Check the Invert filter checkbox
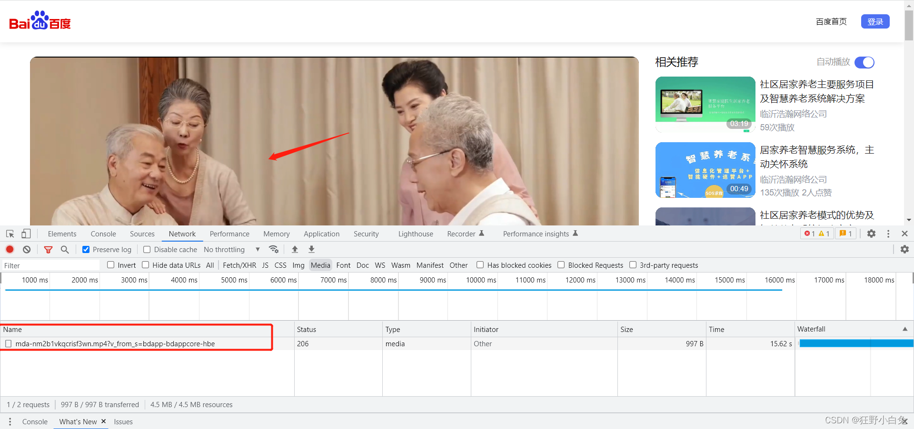 click(111, 265)
